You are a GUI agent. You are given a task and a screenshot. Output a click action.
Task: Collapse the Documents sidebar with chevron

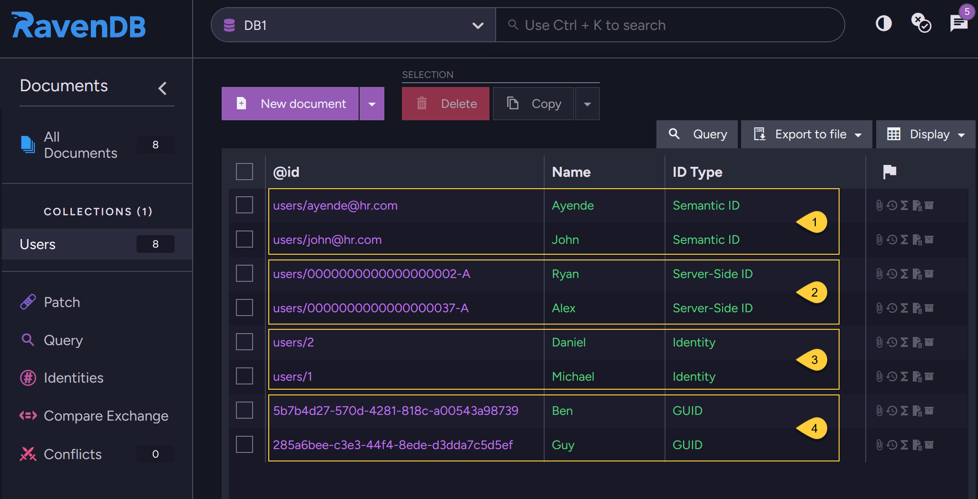click(x=163, y=88)
